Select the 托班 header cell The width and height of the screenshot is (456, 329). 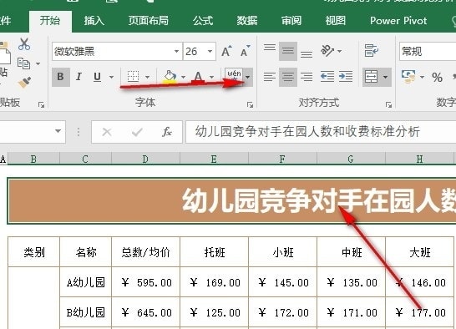point(215,252)
